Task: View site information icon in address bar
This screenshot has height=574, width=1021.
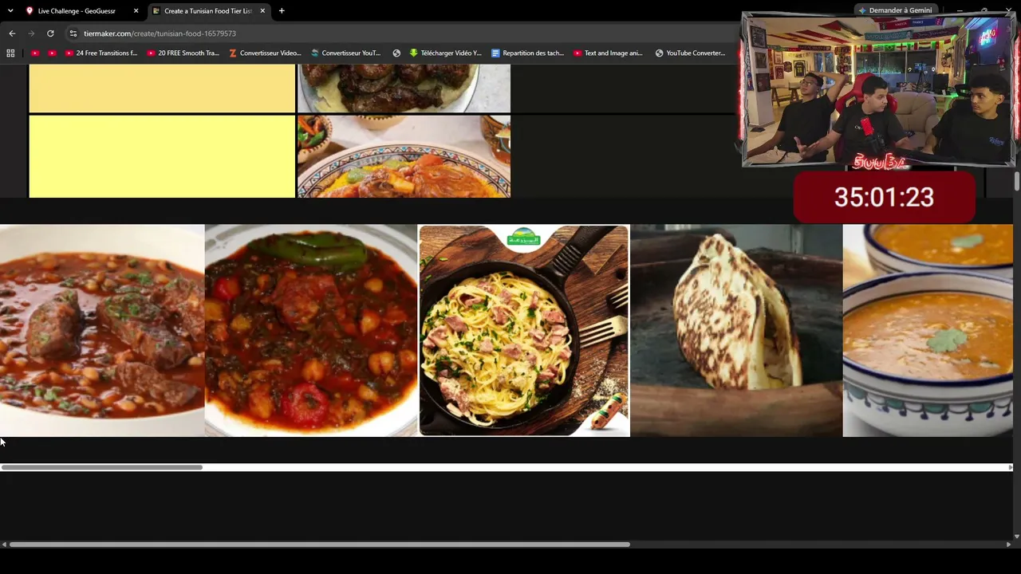Action: tap(73, 33)
